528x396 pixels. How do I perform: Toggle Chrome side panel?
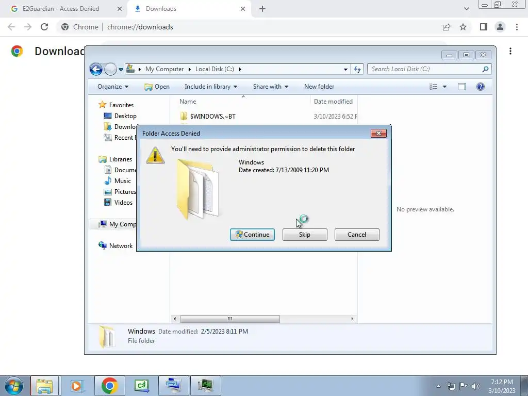coord(484,27)
